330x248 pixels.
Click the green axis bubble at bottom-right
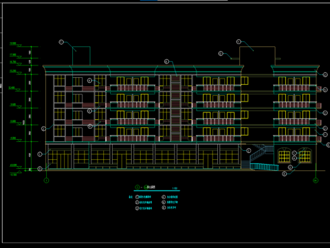316,180
